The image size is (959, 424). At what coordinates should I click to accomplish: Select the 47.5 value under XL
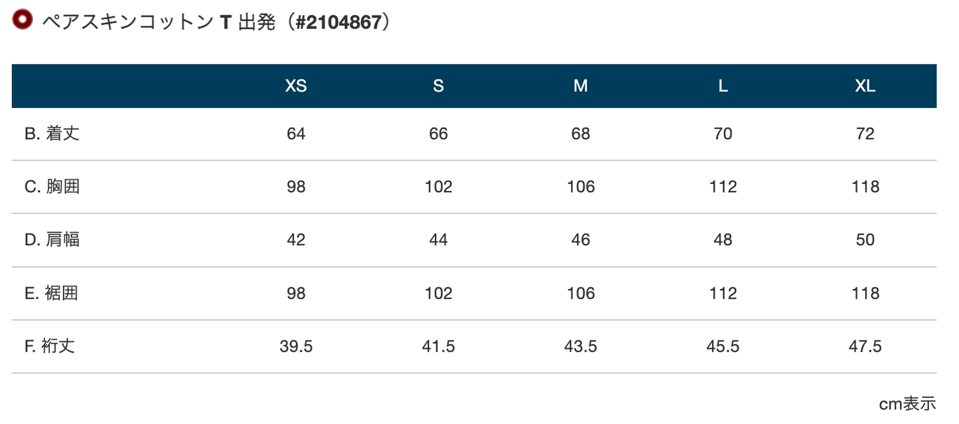(865, 346)
